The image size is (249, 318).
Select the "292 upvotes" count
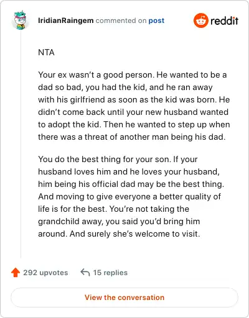click(45, 273)
